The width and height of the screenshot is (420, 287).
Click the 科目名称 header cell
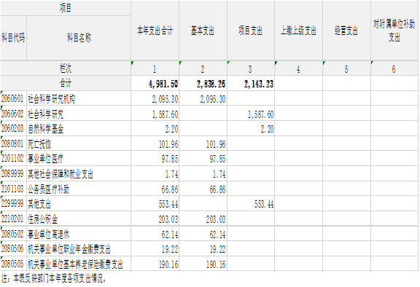click(79, 38)
